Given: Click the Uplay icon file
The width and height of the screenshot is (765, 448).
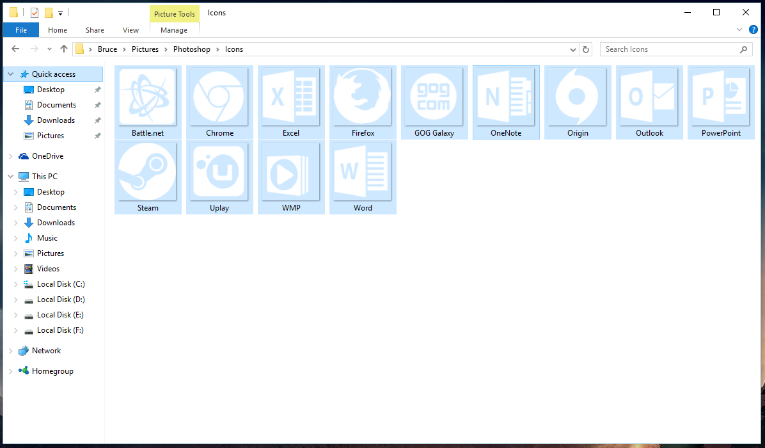Looking at the screenshot, I should pyautogui.click(x=219, y=173).
